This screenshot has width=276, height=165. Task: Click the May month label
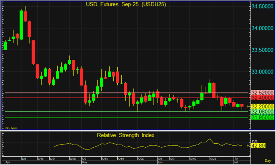(x=84, y=162)
